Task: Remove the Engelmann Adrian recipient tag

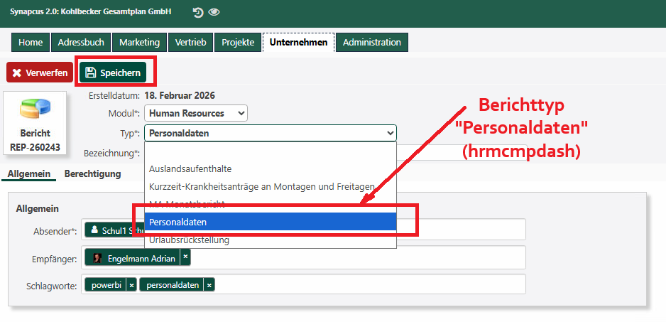Action: 185,257
